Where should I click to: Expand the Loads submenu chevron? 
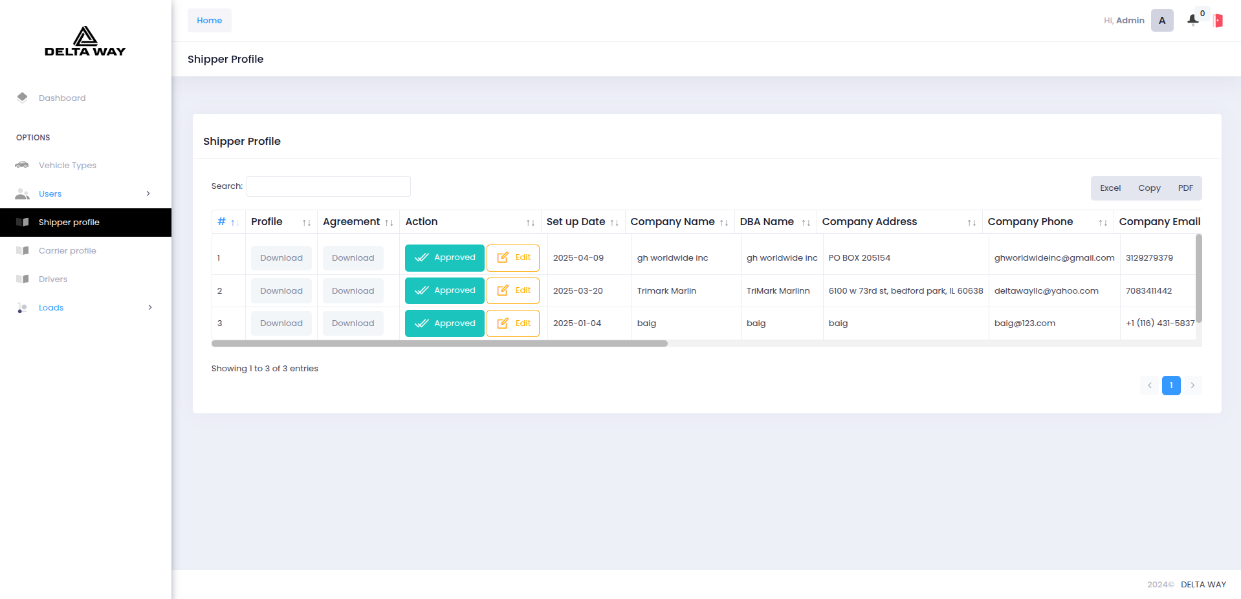[150, 307]
